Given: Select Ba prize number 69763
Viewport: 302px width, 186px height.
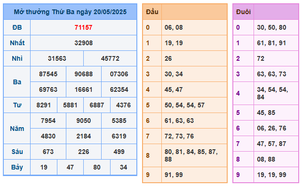Looking at the screenshot, I should [48, 89].
